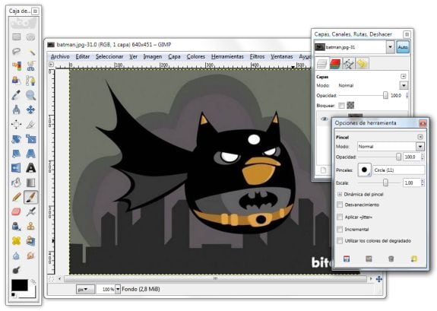437x311 pixels.
Task: Select the Scissors Select tool
Action: pos(30,66)
